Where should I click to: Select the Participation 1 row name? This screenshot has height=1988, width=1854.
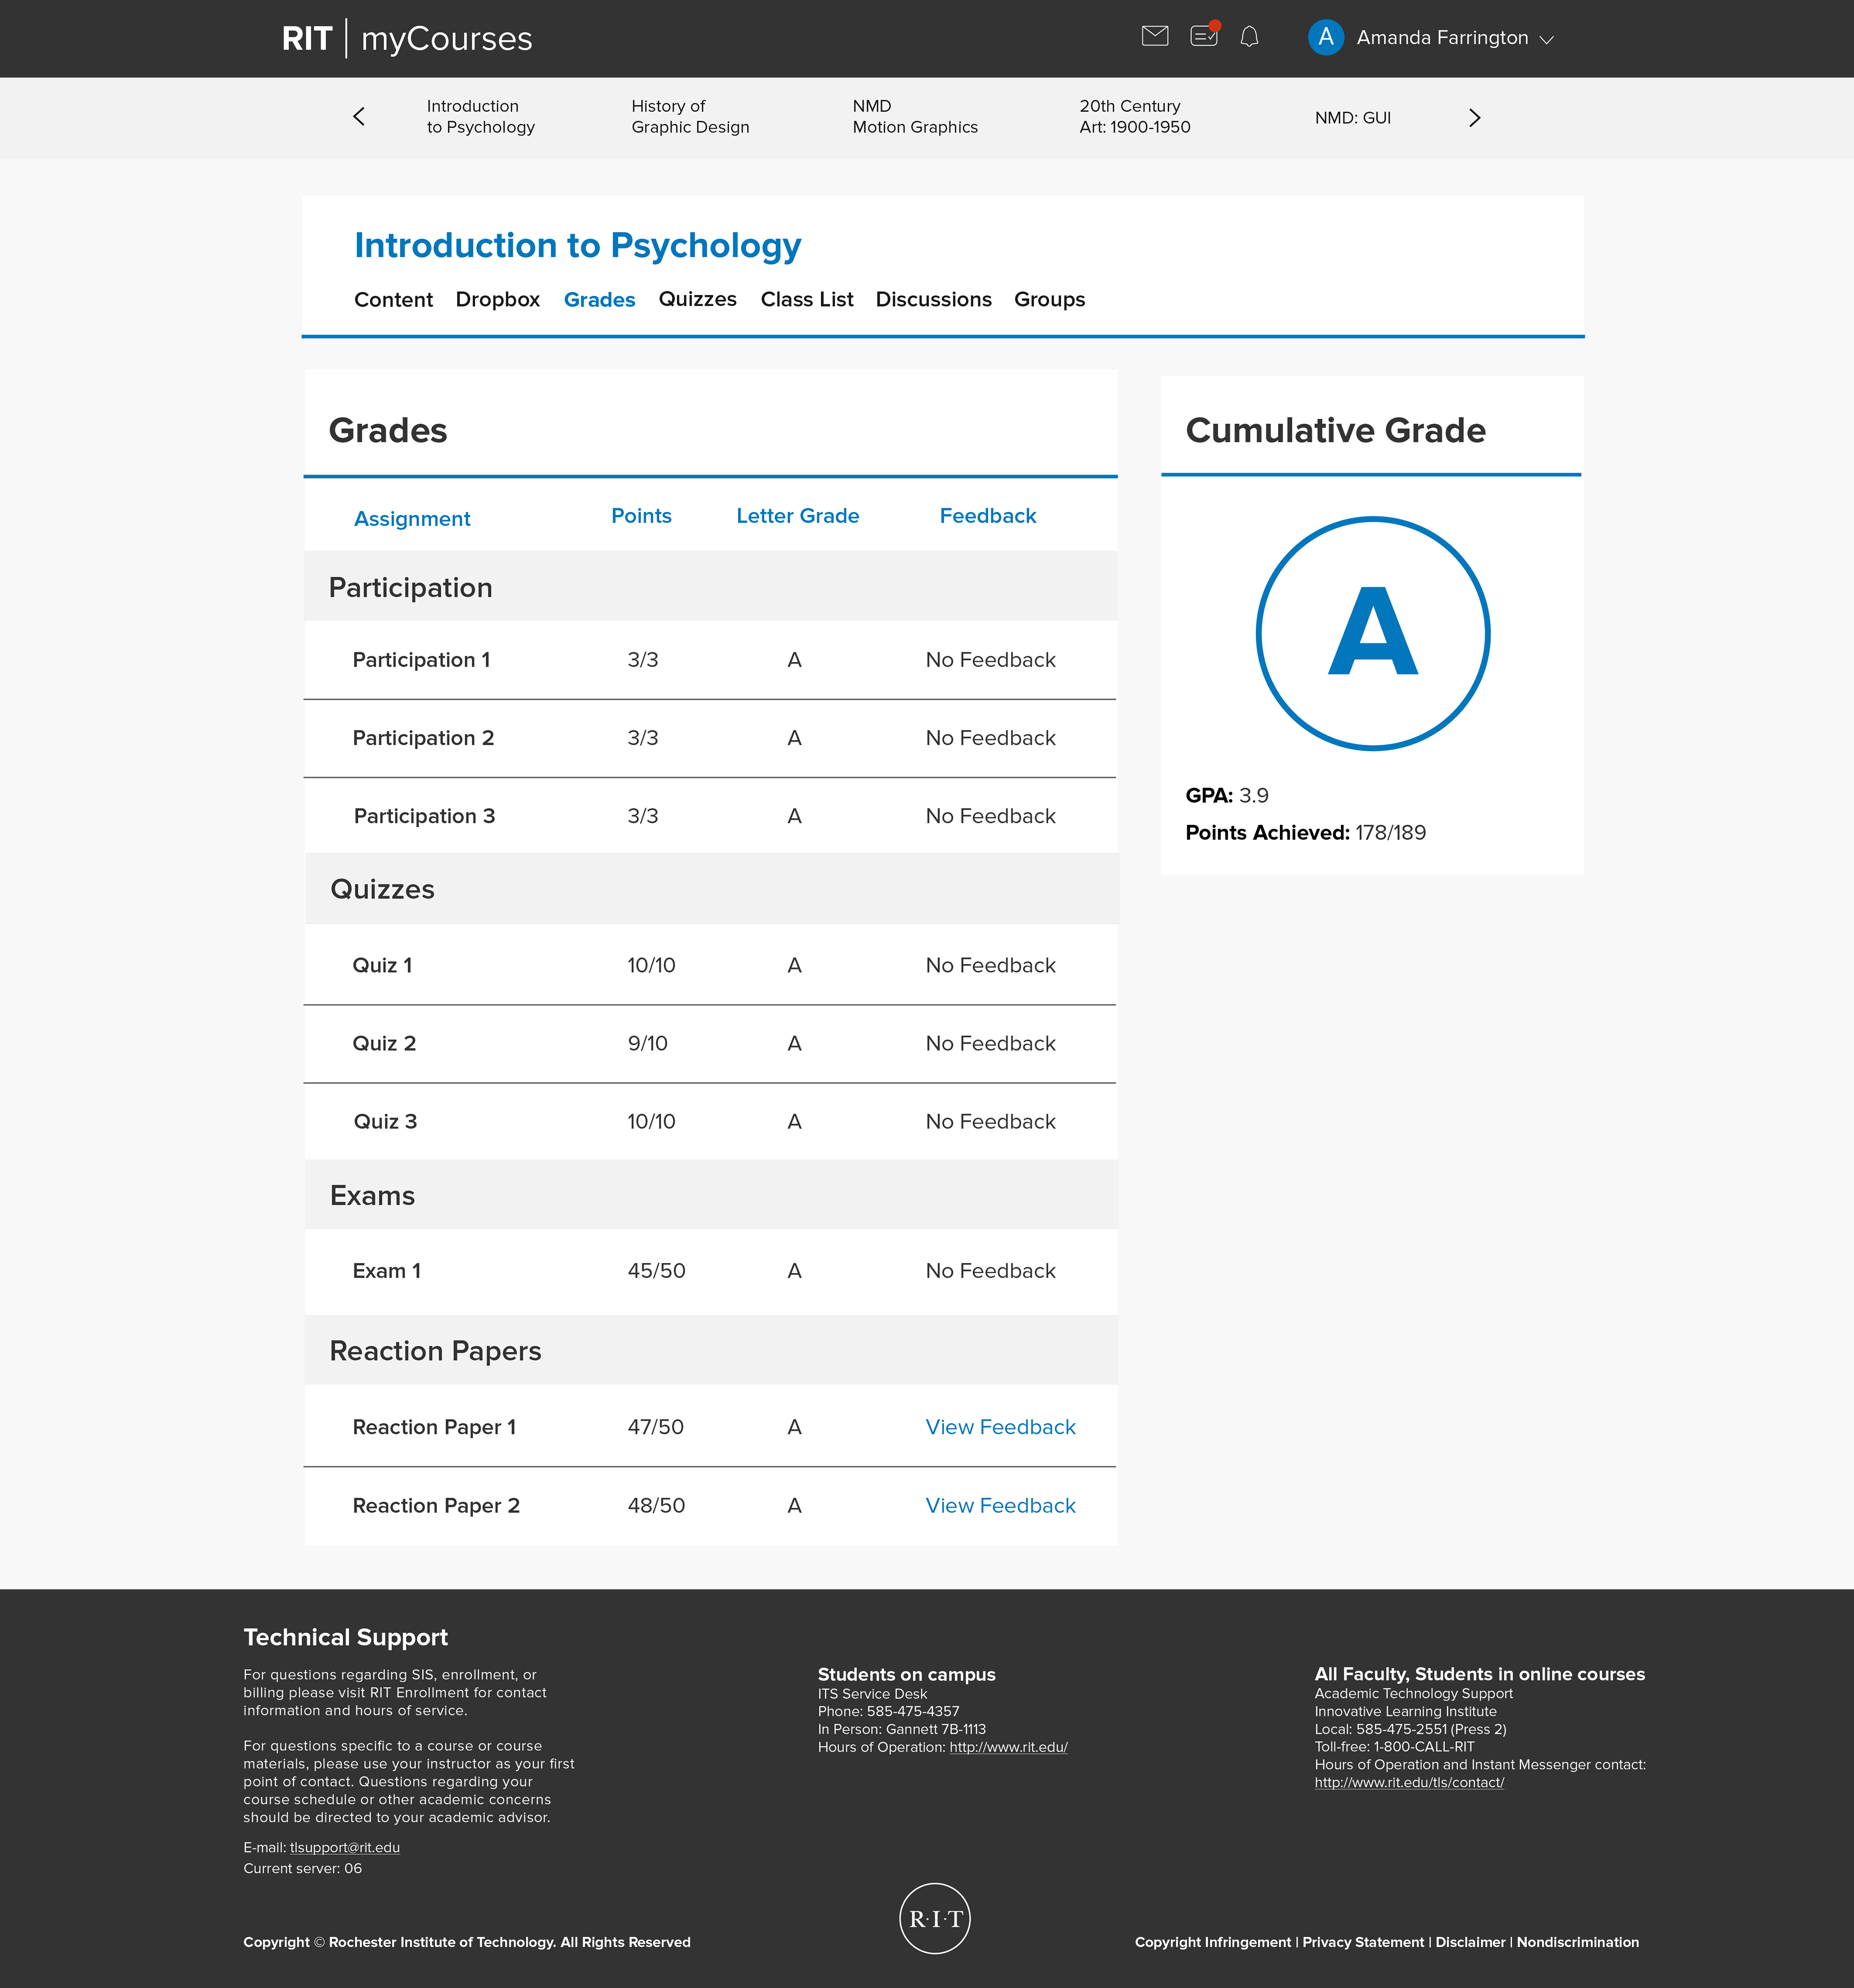point(421,660)
